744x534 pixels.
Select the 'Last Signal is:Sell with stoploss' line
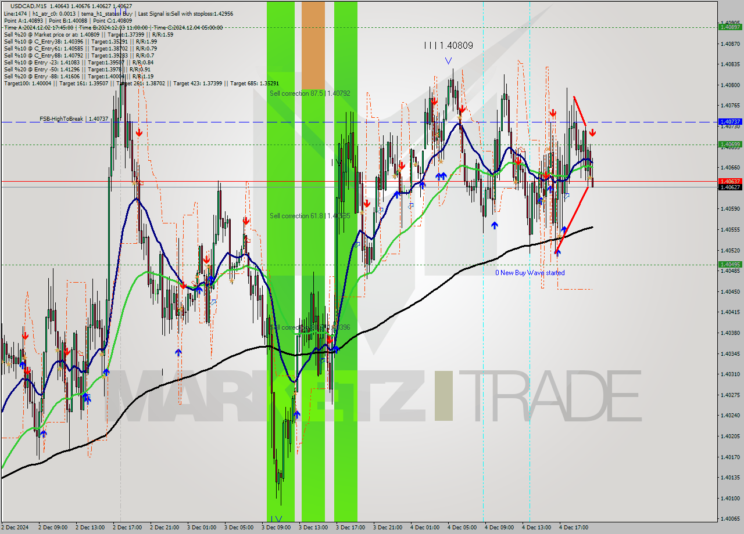[185, 13]
